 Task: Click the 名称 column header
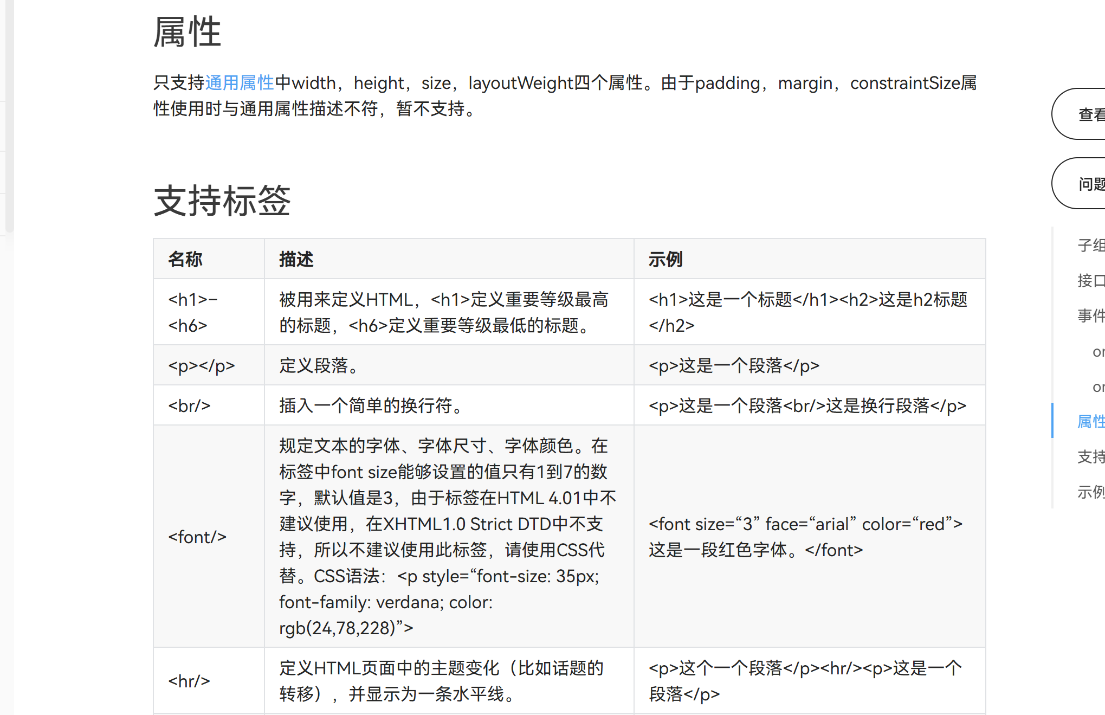pyautogui.click(x=209, y=259)
